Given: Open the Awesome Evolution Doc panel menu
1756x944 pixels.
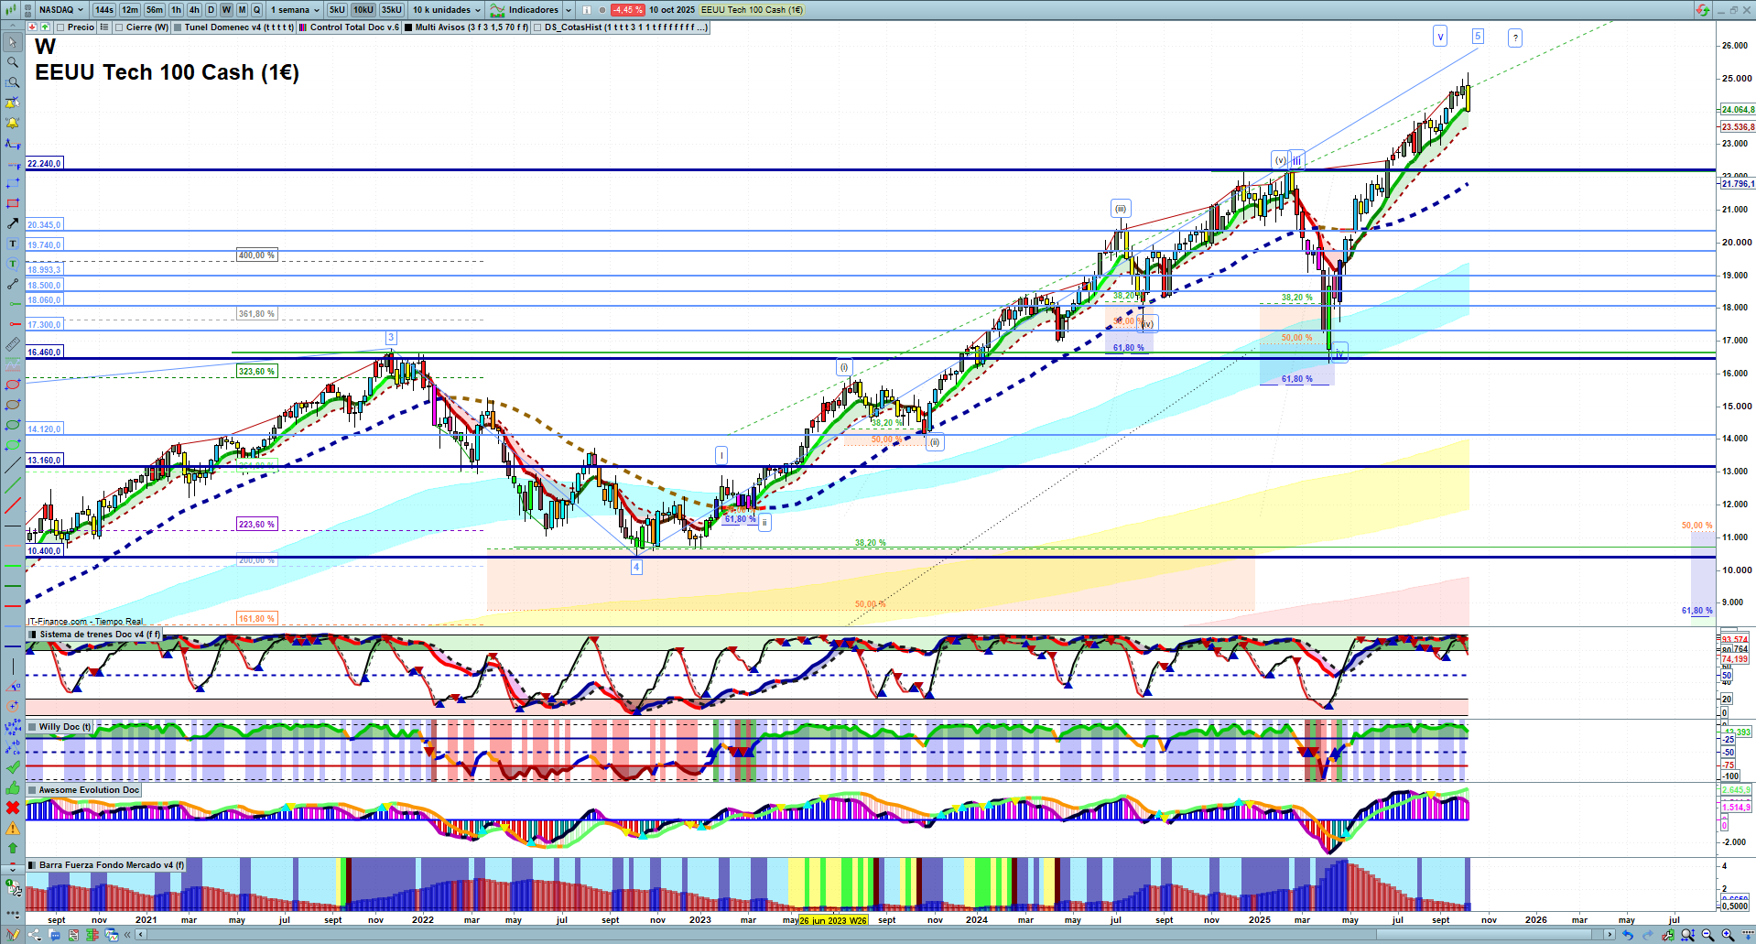Looking at the screenshot, I should 33,790.
